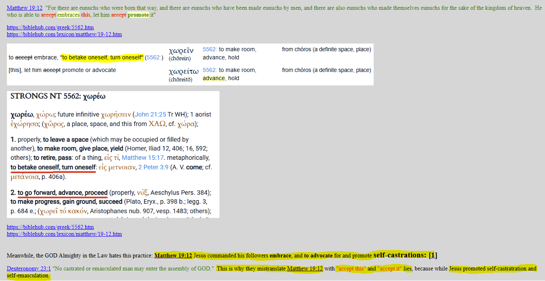545x281 pixels.
Task: Click Greek phrase χωρεῖ τό κακόν
Action: (63, 211)
